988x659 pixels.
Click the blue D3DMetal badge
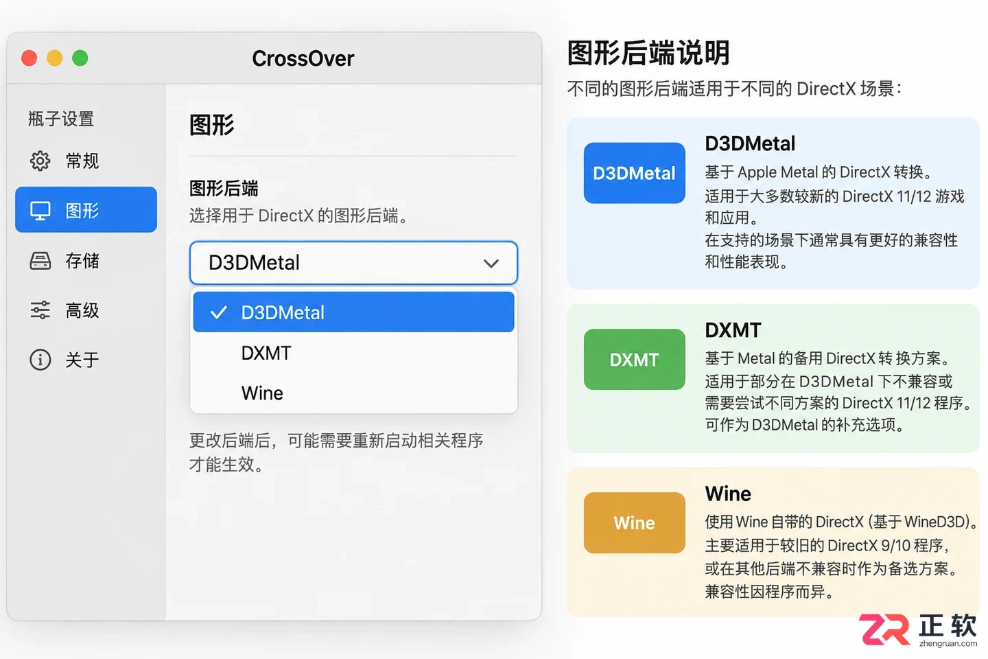click(x=634, y=173)
